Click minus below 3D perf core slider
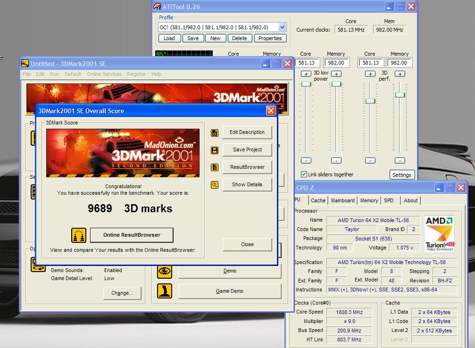Screen dimensions: 475x348 coord(370,160)
